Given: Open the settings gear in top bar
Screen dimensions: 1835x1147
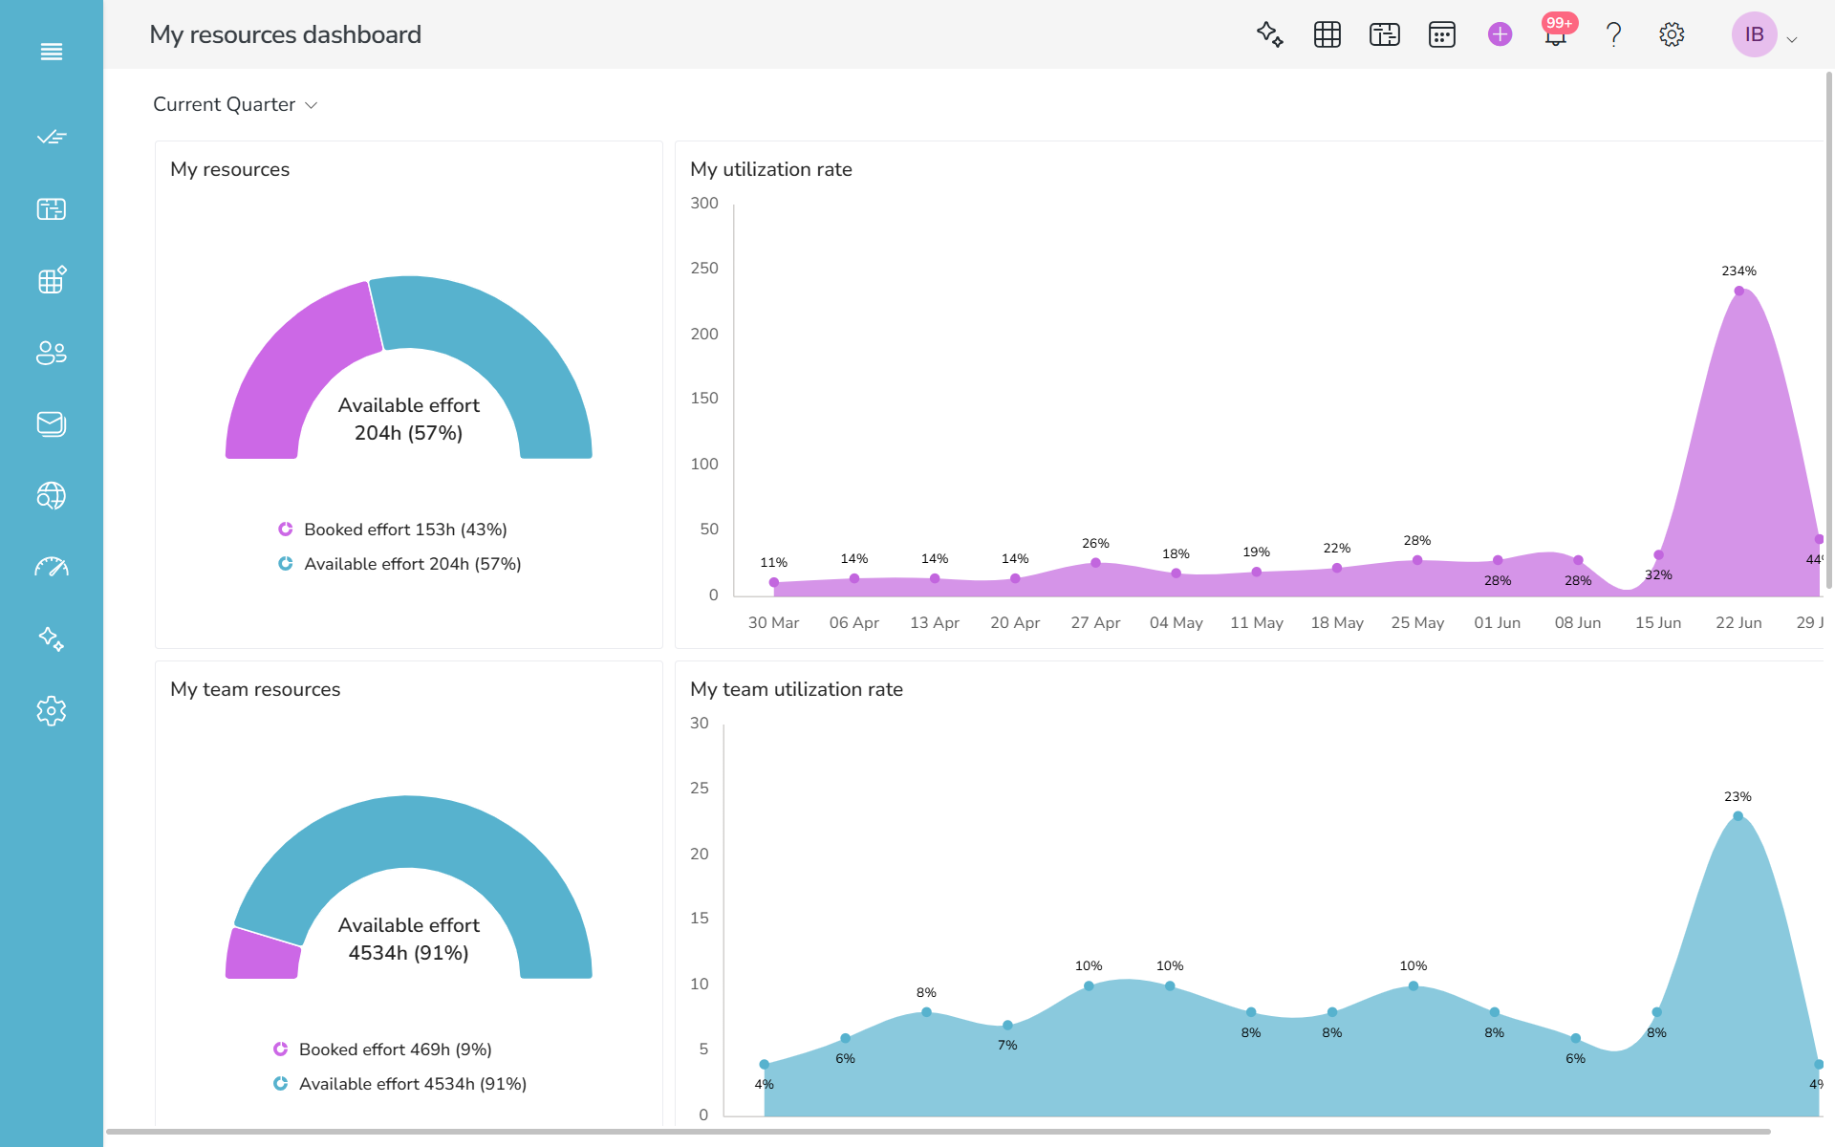Looking at the screenshot, I should [1672, 34].
